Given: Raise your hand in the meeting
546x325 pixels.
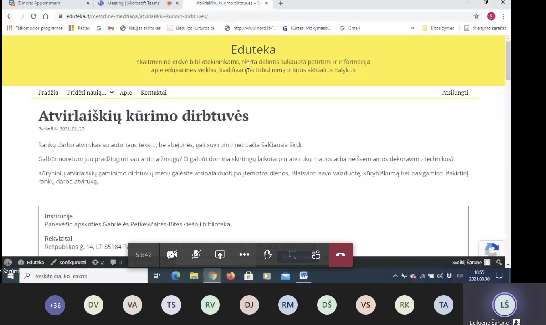Looking at the screenshot, I should [x=268, y=255].
